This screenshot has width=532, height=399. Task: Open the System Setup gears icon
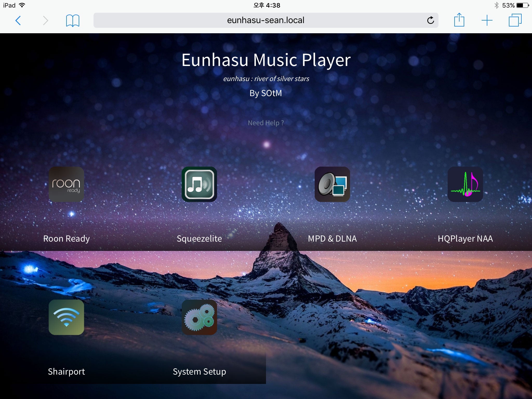[199, 317]
